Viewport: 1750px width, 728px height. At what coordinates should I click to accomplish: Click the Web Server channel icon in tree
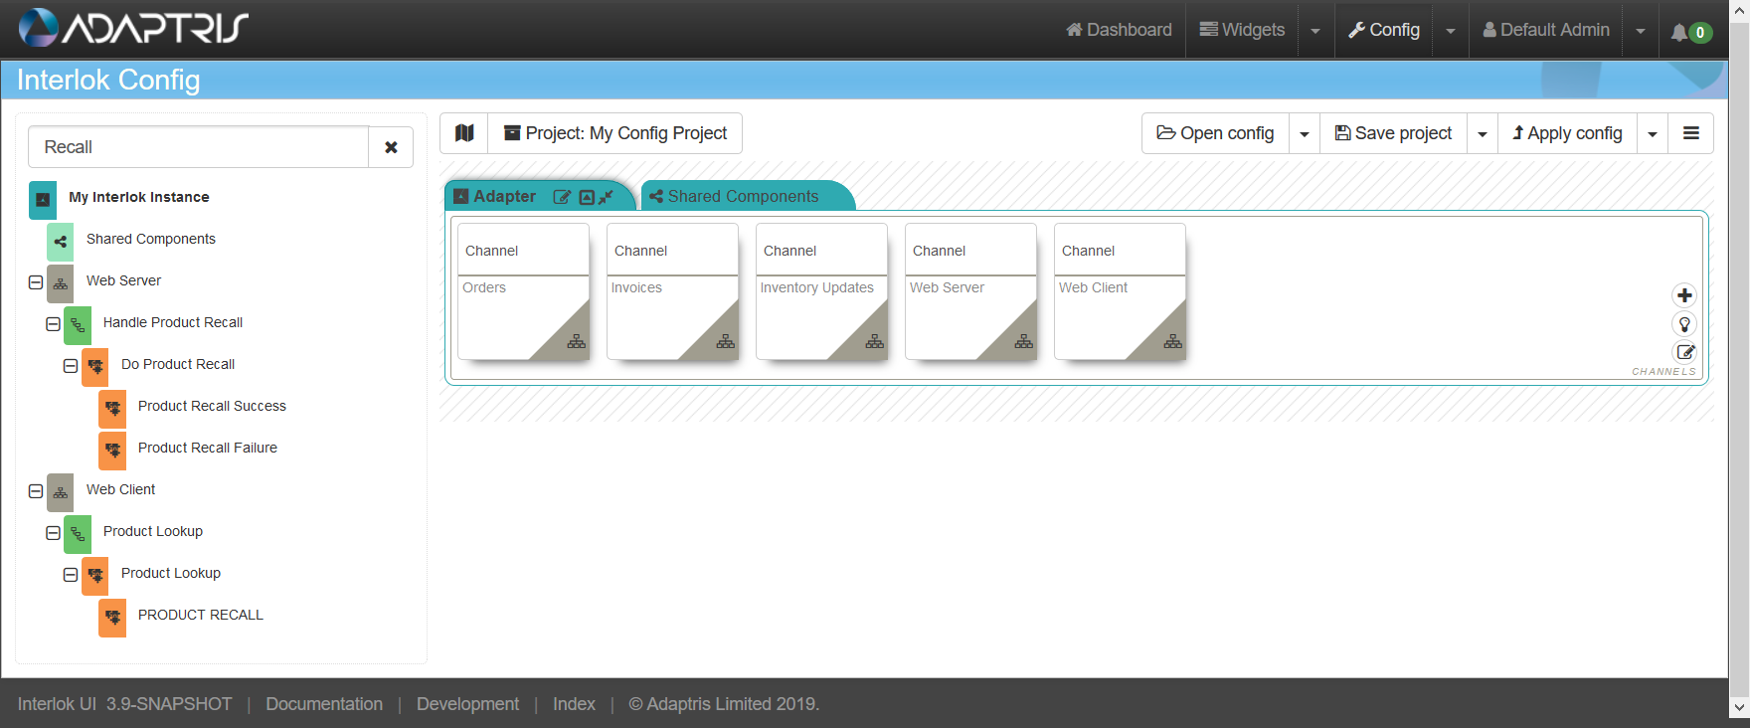61,283
